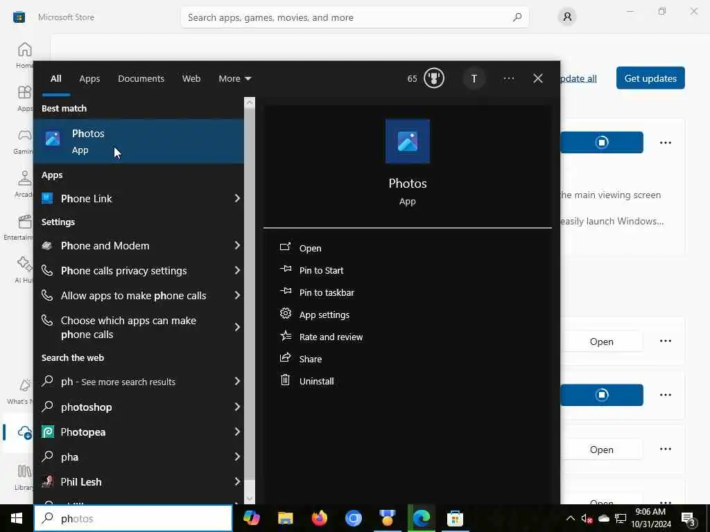Launch Copilot from the taskbar
The width and height of the screenshot is (710, 532).
coord(251,518)
